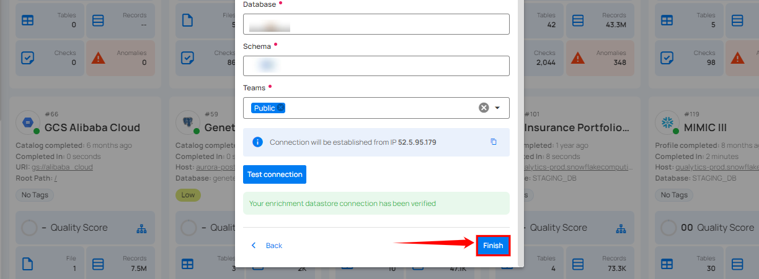Click the Anomalies warning icon showing 348
The image size is (759, 279).
pyautogui.click(x=578, y=58)
